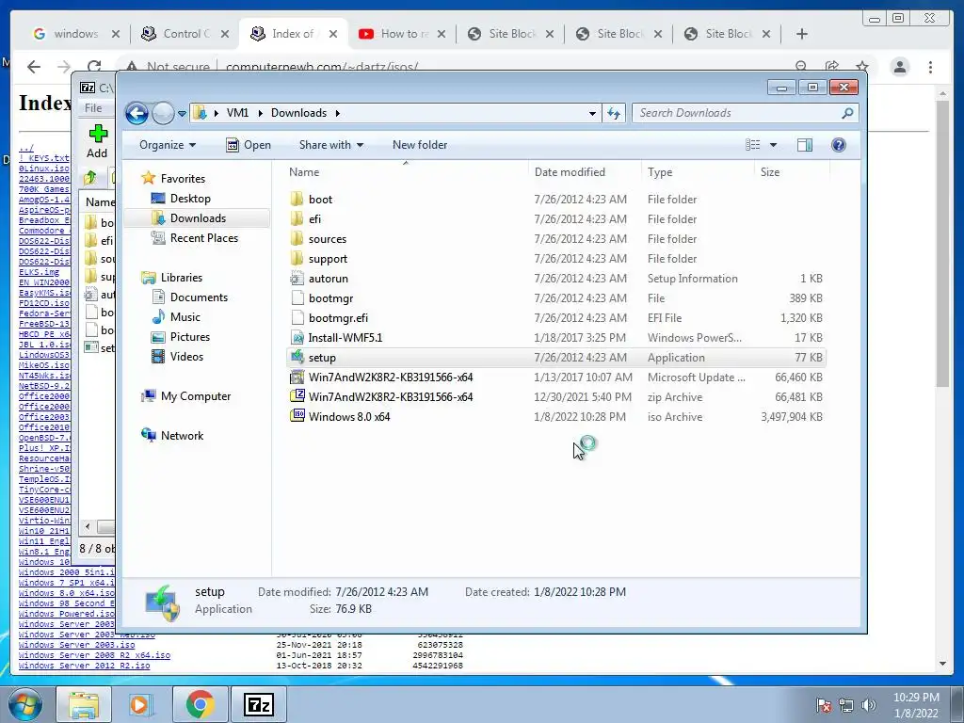The height and width of the screenshot is (723, 964).
Task: Select the KB3191566 zip archive icon
Action: [x=297, y=396]
